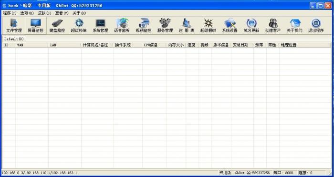
Task: Click the Gh0st QQ status bar entry
Action: click(252, 173)
